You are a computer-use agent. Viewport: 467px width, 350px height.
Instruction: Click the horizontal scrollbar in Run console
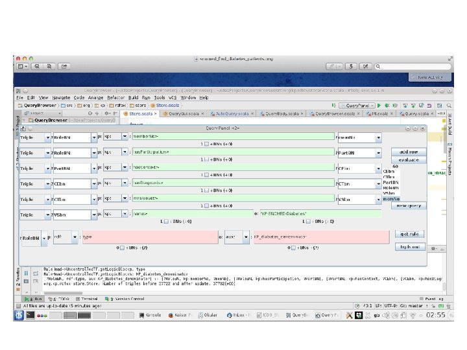(x=63, y=292)
